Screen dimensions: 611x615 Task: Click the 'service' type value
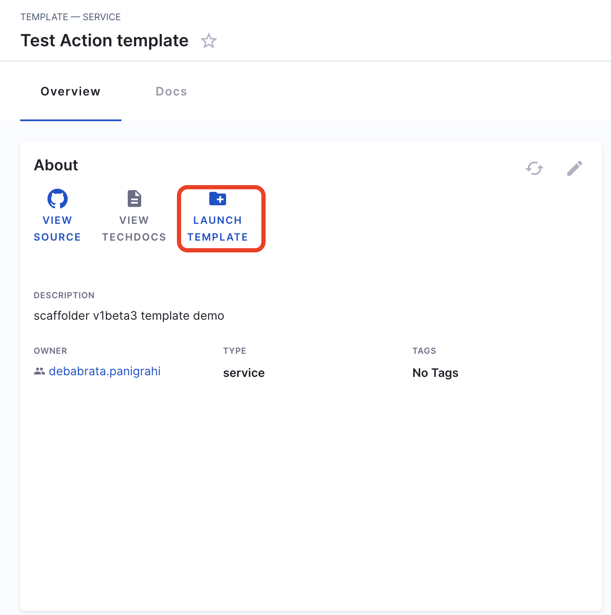pyautogui.click(x=244, y=373)
